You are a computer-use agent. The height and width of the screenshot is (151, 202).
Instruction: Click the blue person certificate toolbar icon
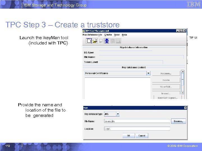pyautogui.click(x=107, y=41)
